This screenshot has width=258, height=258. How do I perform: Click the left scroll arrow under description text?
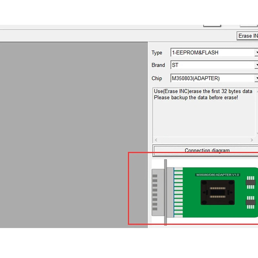click(x=156, y=140)
